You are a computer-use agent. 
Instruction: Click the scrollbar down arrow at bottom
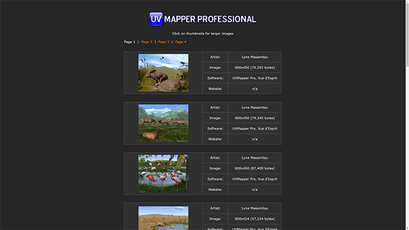coord(407,228)
